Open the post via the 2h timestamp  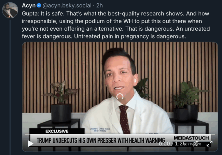click(x=99, y=5)
